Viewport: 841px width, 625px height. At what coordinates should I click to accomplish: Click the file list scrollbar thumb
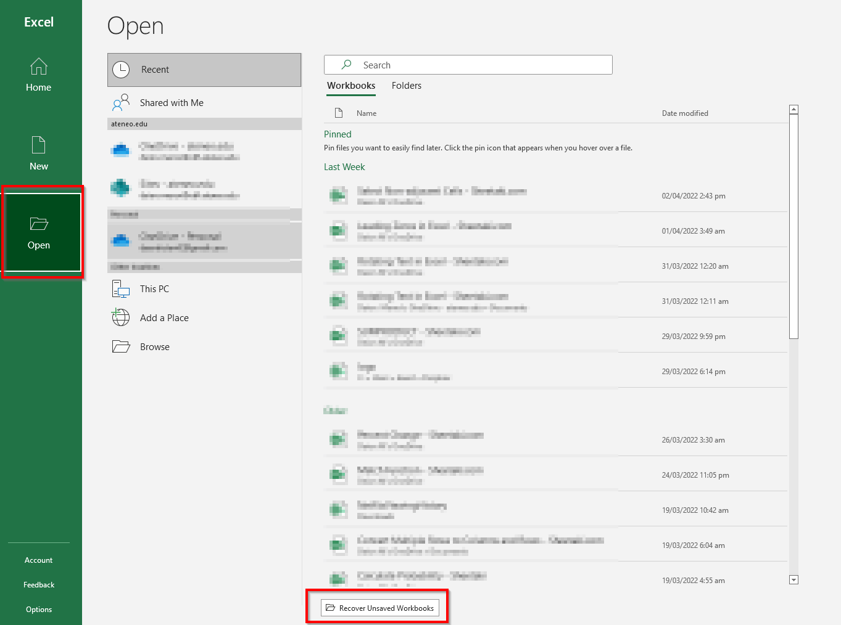(x=794, y=227)
